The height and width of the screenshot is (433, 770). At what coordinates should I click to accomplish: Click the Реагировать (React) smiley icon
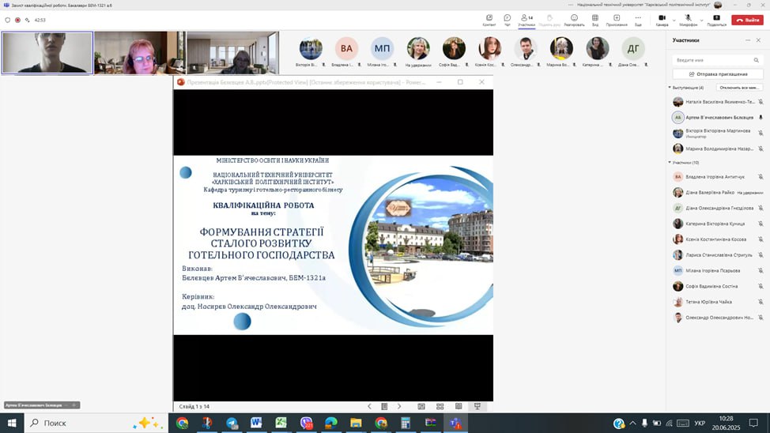[574, 19]
